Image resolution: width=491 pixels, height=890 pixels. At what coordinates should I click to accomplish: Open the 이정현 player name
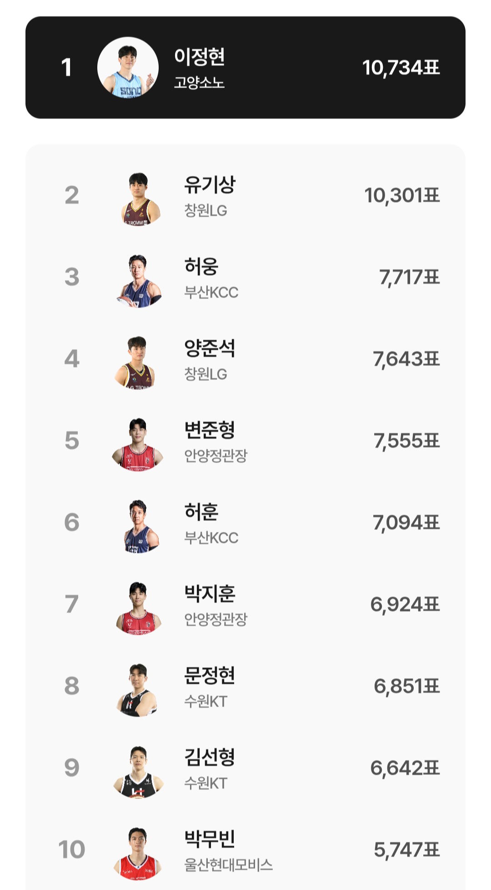click(200, 56)
